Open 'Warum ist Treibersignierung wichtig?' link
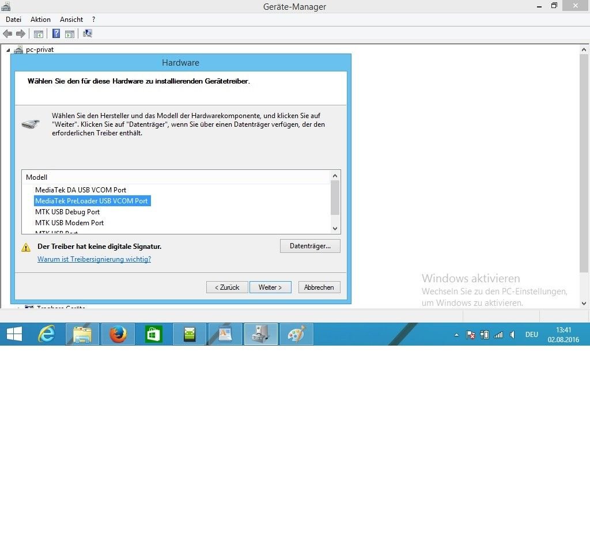 click(94, 259)
